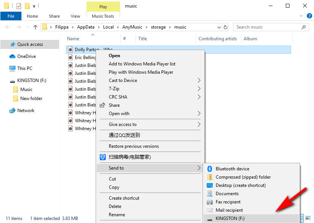This screenshot has width=314, height=223.
Task: Expand the Cast to Device submenu arrow
Action: 199,80
